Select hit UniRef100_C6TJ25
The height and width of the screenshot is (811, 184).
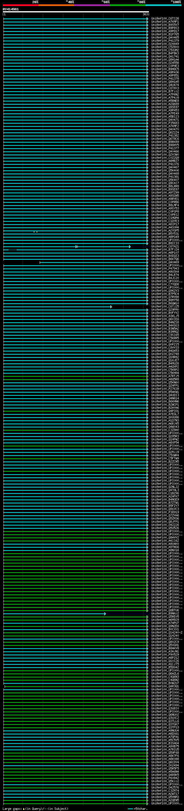(x=165, y=307)
